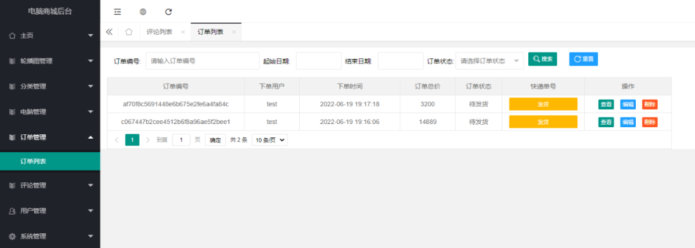Click the green 搜索 button
Image resolution: width=695 pixels, height=248 pixels.
542,59
